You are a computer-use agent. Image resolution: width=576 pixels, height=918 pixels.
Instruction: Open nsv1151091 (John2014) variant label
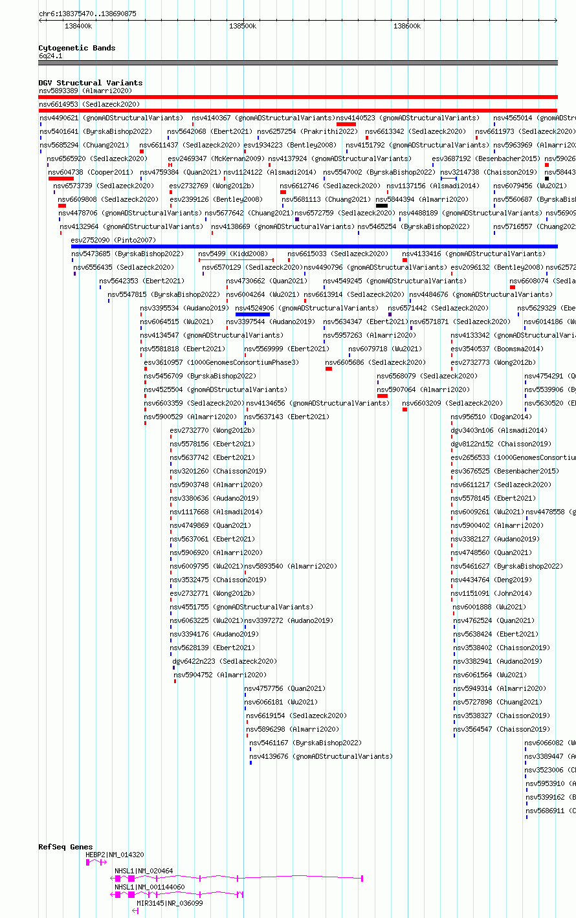[491, 593]
